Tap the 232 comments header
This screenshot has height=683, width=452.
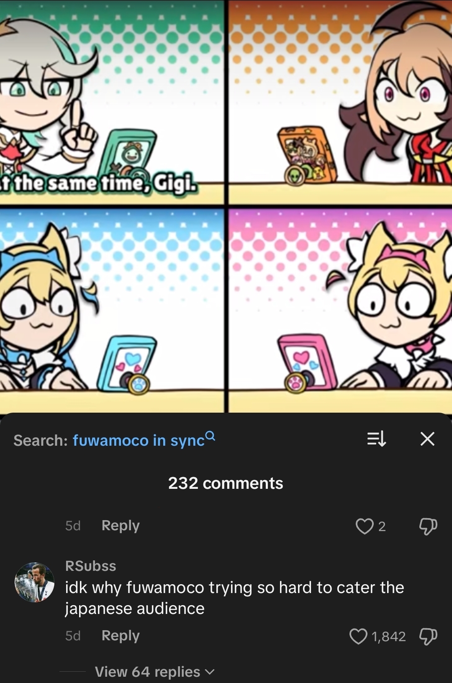click(226, 483)
